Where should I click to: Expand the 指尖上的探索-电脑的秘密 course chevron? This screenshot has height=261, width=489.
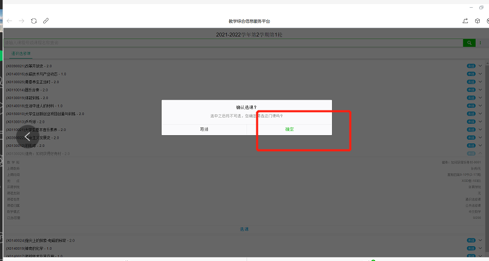click(x=481, y=240)
